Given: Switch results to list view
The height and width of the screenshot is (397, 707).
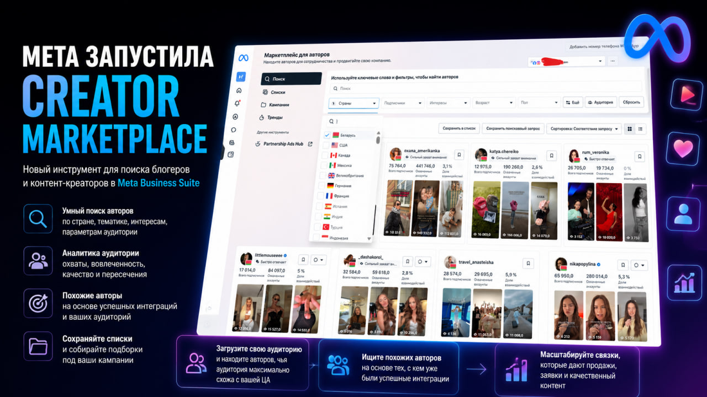Looking at the screenshot, I should coord(640,129).
